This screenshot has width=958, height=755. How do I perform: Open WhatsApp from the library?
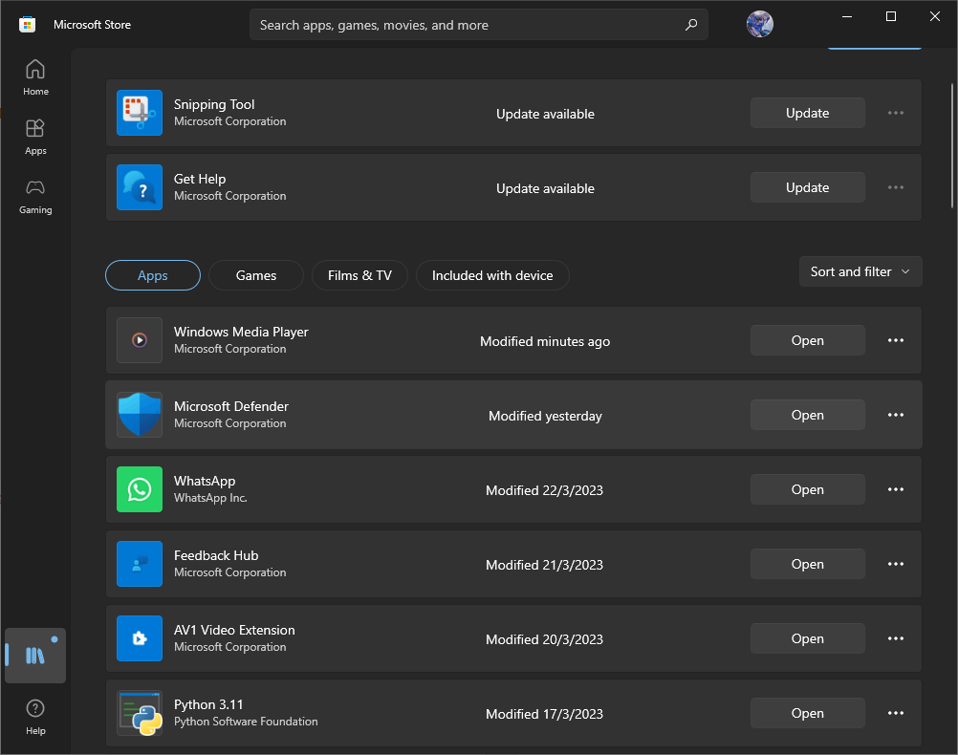807,489
